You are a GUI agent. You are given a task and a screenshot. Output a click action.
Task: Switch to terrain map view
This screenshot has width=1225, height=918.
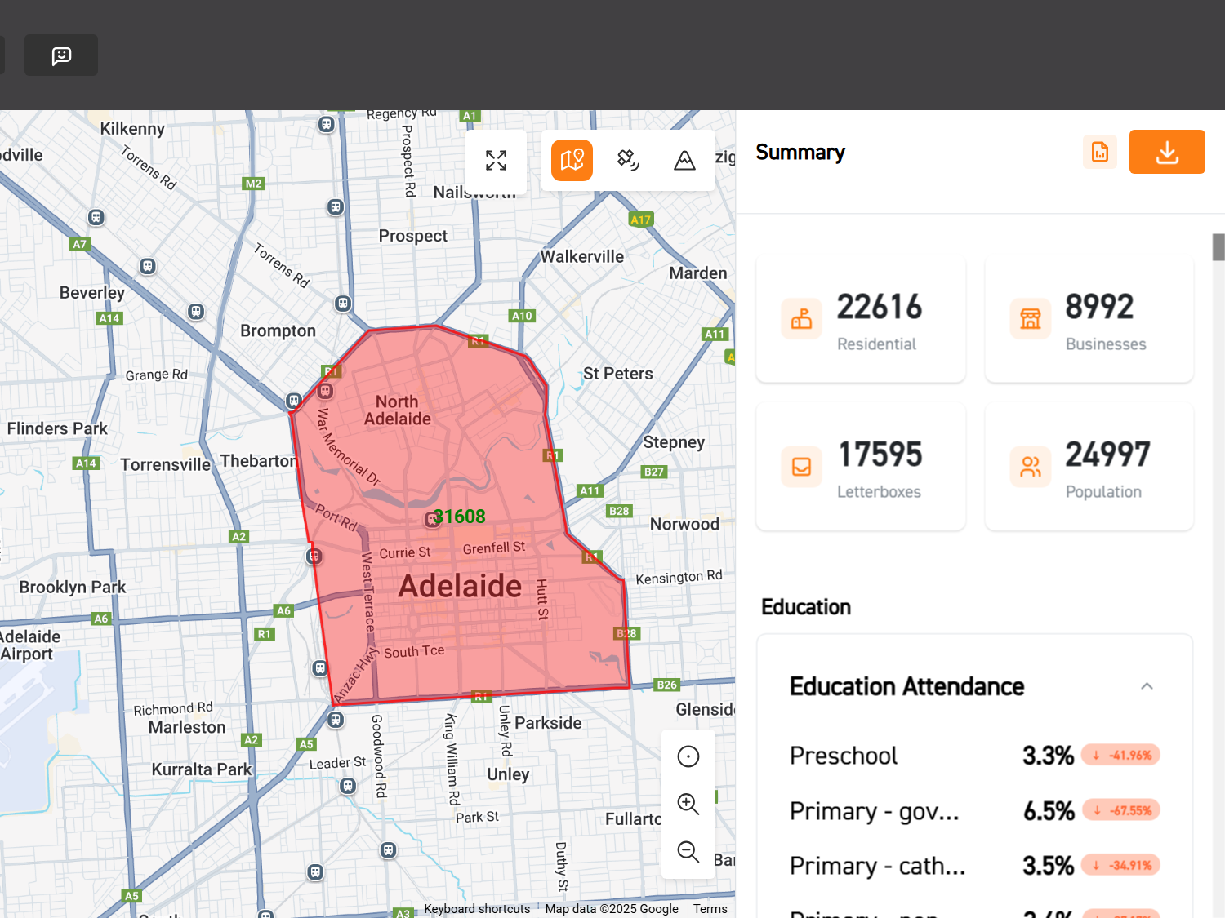[685, 160]
